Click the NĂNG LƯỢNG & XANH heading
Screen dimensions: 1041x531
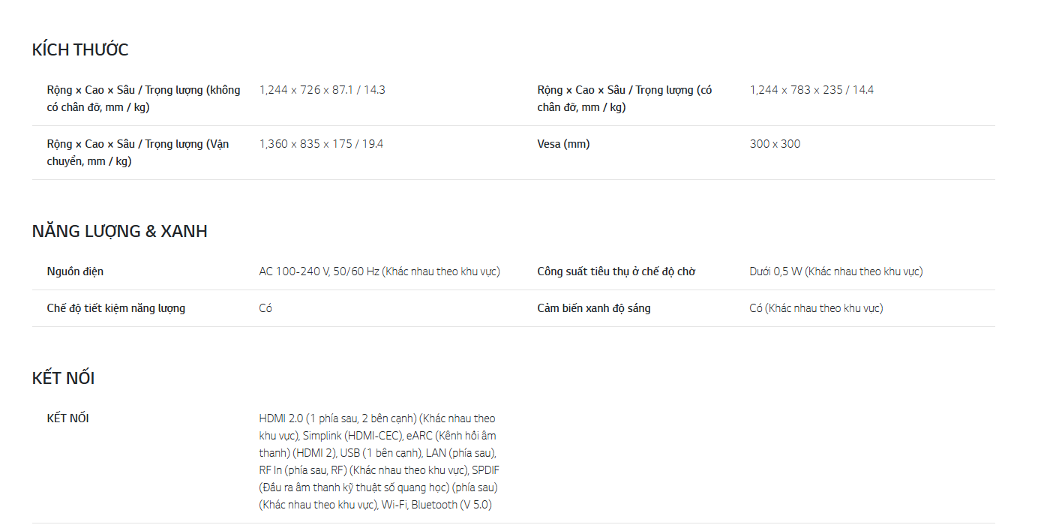tap(119, 232)
